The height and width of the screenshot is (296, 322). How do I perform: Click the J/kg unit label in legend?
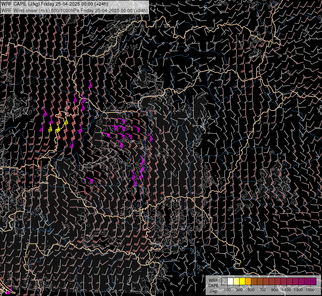pyautogui.click(x=213, y=291)
